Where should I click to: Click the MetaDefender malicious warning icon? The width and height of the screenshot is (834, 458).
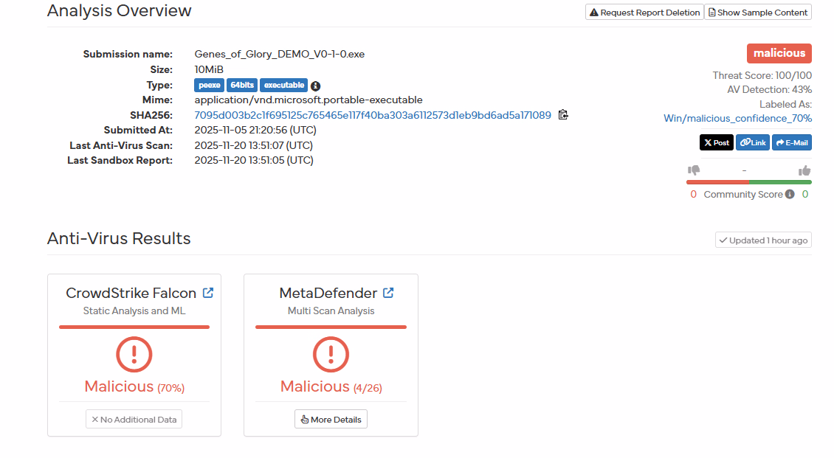pos(331,355)
